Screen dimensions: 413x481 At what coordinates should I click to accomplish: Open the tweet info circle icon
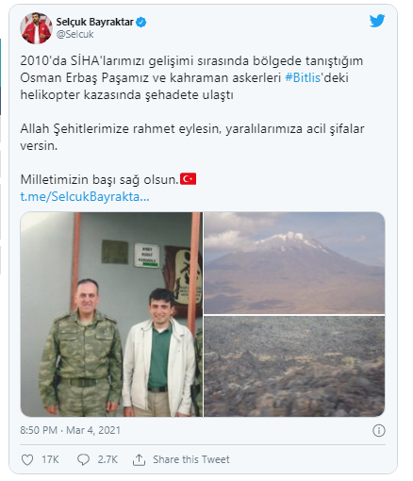click(x=378, y=430)
